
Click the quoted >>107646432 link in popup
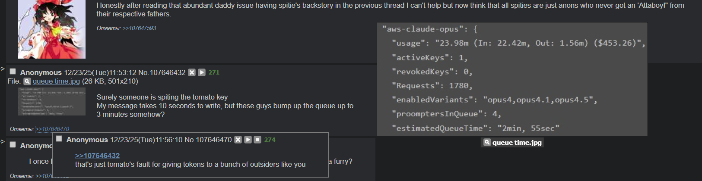click(97, 156)
